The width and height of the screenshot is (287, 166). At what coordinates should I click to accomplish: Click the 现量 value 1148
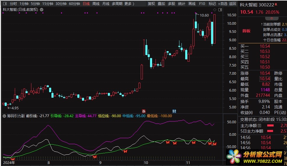point(265,90)
